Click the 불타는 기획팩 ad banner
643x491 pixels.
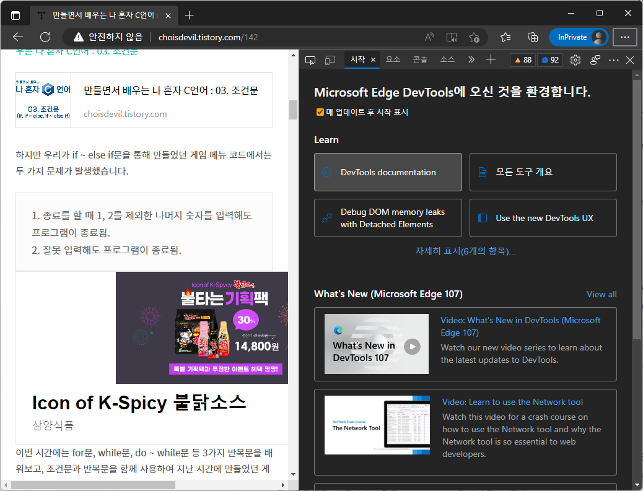202,328
